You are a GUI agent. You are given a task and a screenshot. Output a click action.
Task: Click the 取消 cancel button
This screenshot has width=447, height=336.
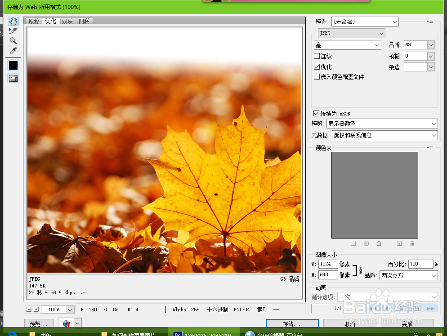click(350, 324)
